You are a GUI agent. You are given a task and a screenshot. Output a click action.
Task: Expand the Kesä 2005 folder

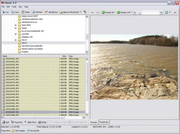pos(16,25)
